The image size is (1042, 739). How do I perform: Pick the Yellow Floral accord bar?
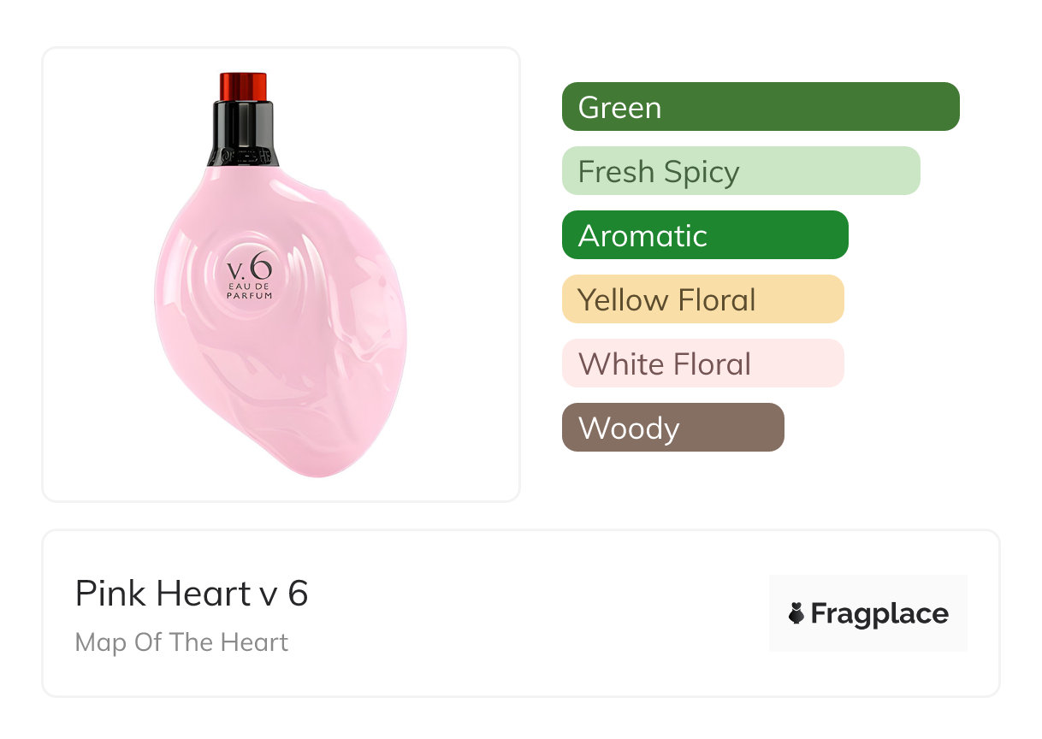tap(703, 299)
